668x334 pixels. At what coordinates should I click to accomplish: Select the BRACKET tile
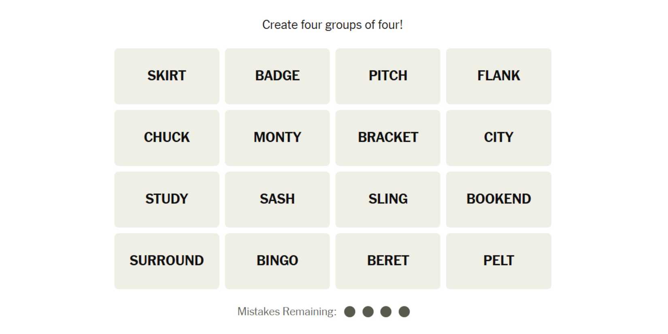pos(388,138)
